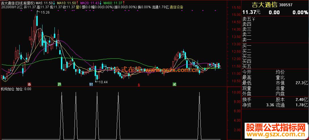This screenshot has height=140, width=309.
Task: Click the 外盘 field label
Action: pyautogui.click(x=247, y=94)
